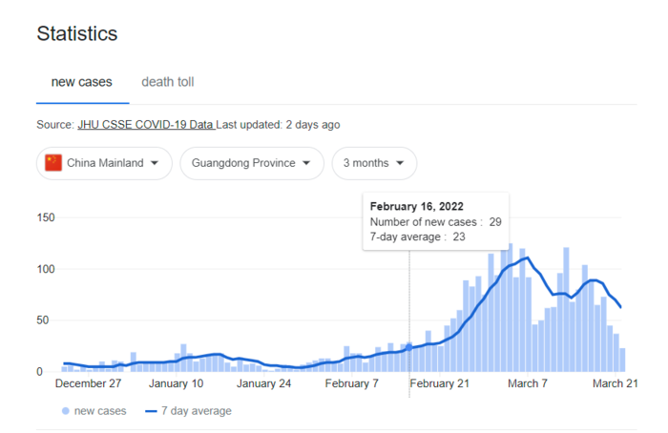Click the 150 y-axis value label
The image size is (668, 433).
(47, 217)
